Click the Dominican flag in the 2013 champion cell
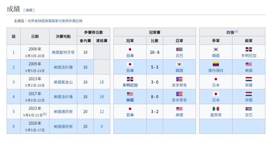The width and height of the screenshot is (272, 142). coord(130,79)
